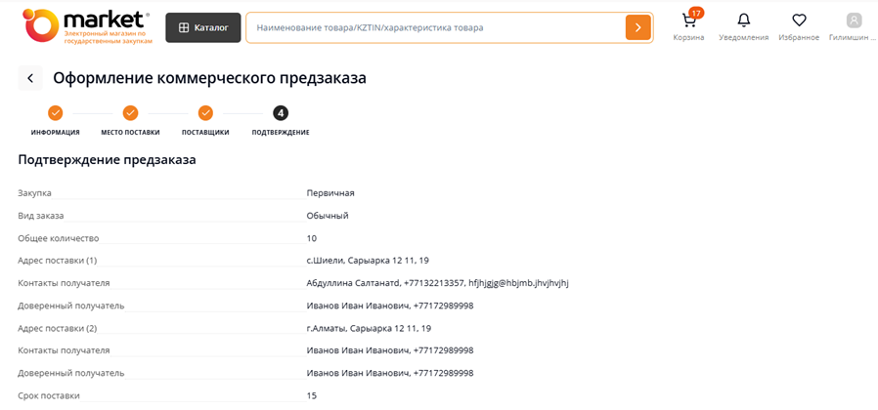
Task: Open the Корзина cart icon
Action: tap(688, 21)
